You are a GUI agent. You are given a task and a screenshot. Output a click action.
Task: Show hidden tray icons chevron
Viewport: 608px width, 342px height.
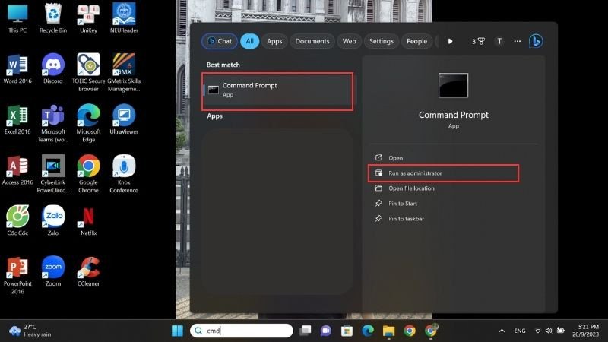click(x=502, y=331)
